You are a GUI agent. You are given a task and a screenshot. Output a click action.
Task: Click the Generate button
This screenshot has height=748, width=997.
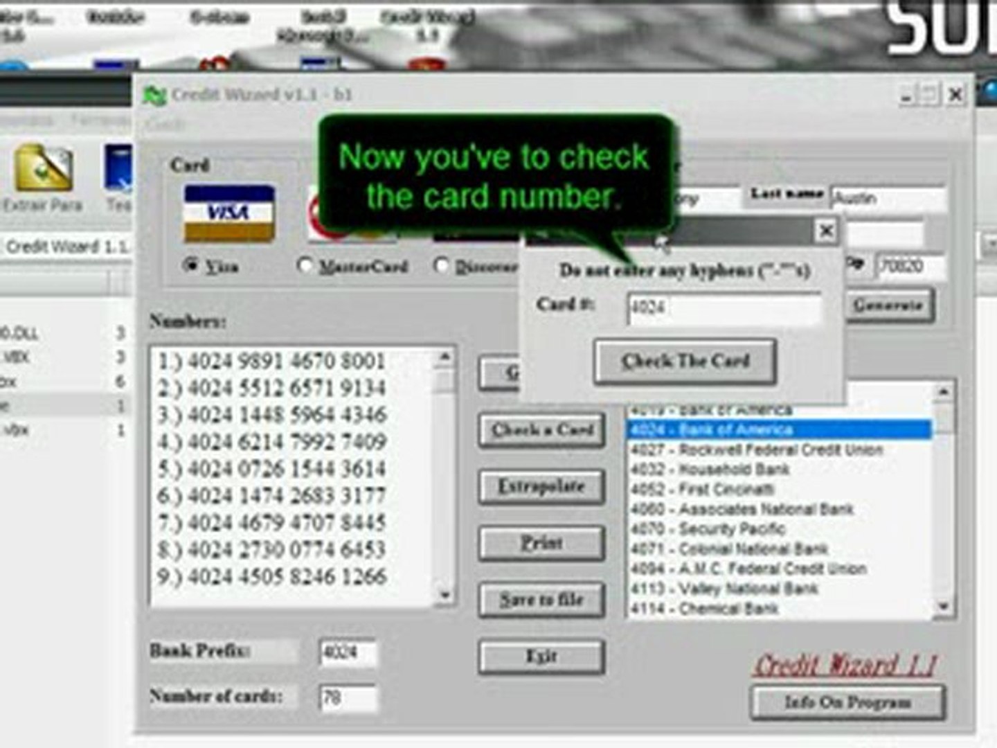pos(888,305)
